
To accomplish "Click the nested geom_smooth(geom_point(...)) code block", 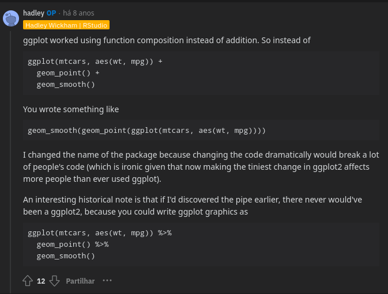I will (x=146, y=131).
